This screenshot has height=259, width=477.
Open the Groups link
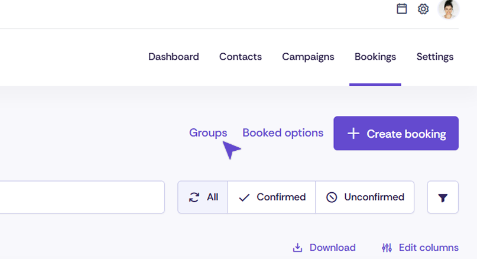coord(208,133)
